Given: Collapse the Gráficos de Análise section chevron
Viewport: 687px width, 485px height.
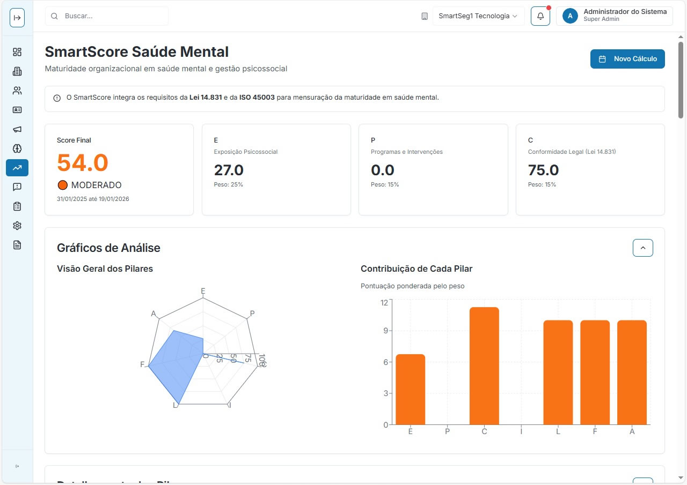Looking at the screenshot, I should tap(642, 248).
